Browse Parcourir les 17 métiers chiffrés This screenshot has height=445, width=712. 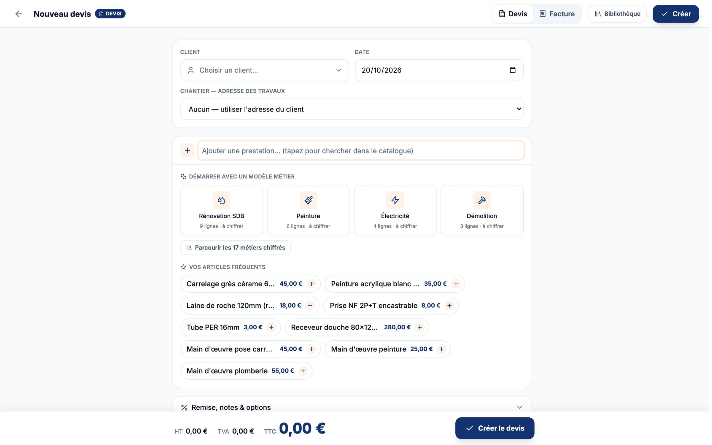pos(236,247)
